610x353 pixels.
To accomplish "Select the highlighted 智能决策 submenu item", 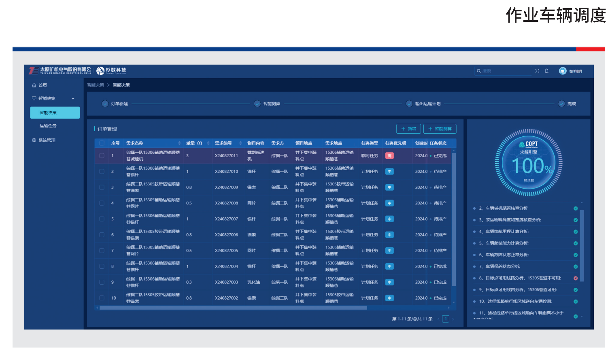I will (x=55, y=113).
